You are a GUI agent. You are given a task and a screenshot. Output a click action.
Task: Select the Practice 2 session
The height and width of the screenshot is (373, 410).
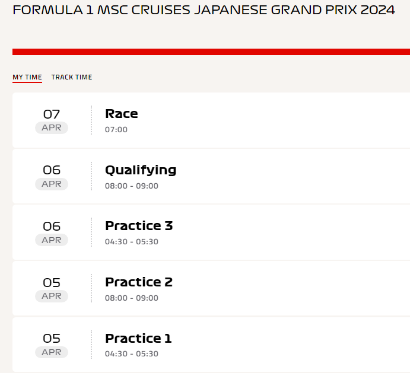coord(211,288)
